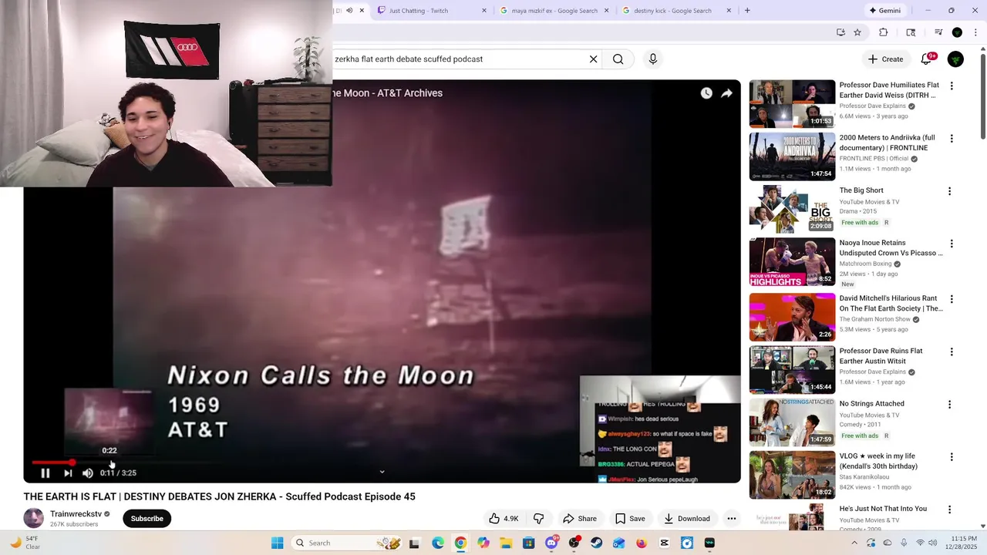987x555 pixels.
Task: Pause the video with the pause button
Action: (45, 473)
